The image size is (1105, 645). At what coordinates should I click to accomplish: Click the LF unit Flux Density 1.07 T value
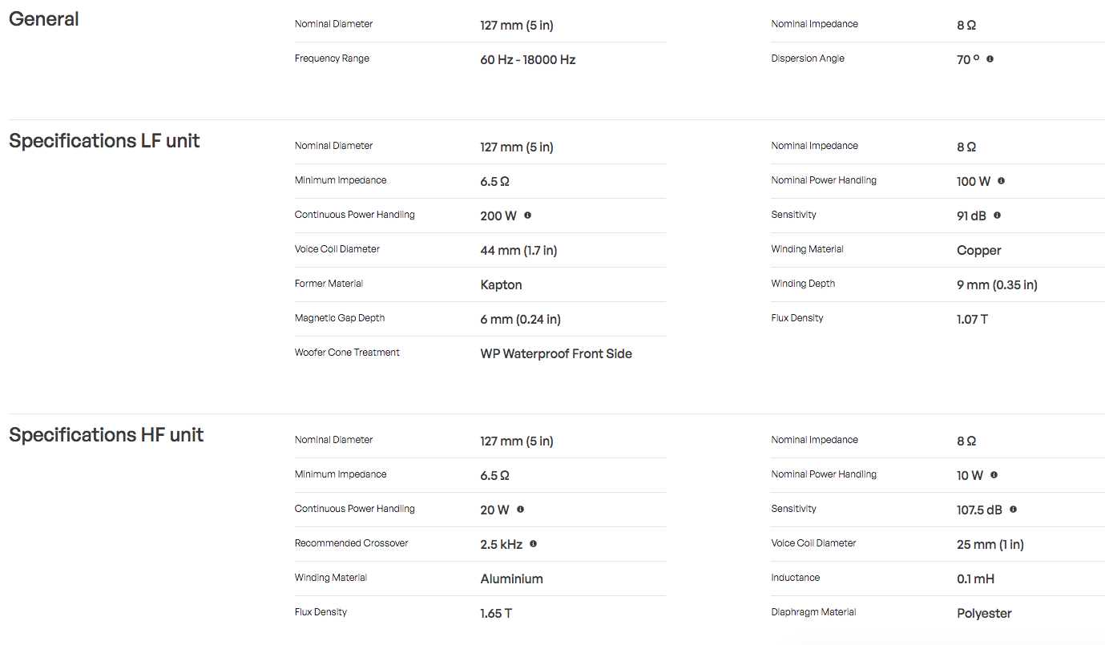[972, 319]
